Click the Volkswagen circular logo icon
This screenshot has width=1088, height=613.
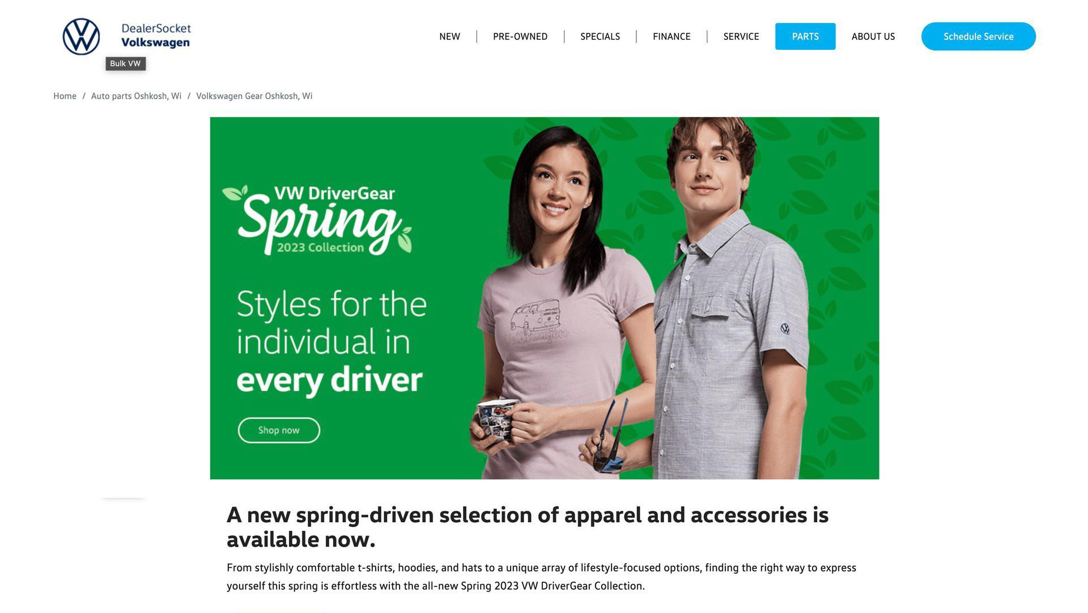(x=81, y=37)
